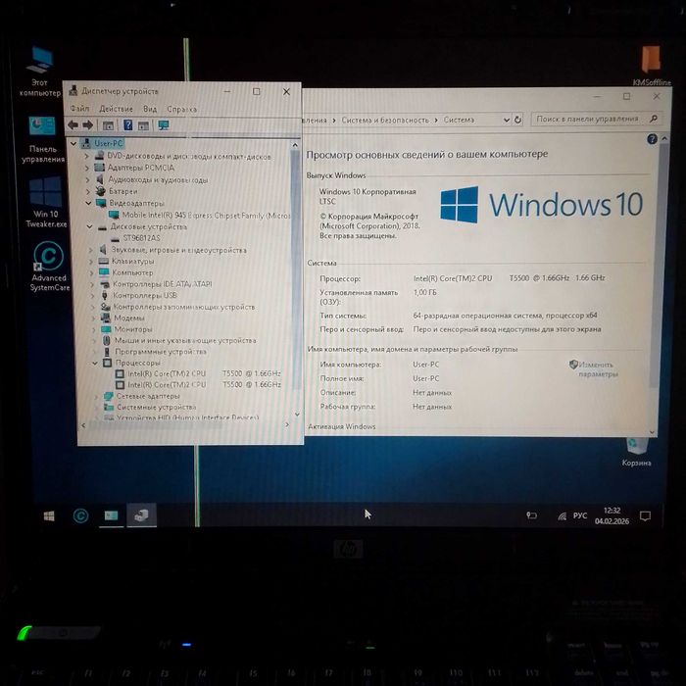Screen dimensions: 686x686
Task: Select second Intel Core2 T5500 processor entry
Action: pyautogui.click(x=198, y=384)
